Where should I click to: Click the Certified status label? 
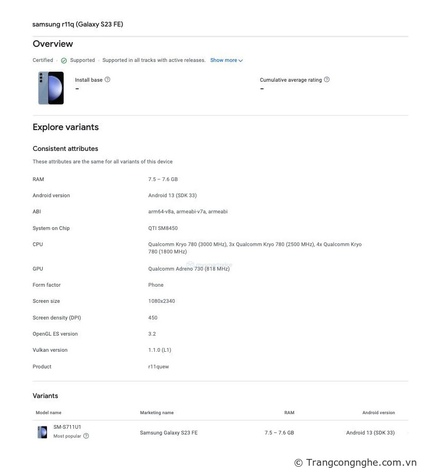43,60
